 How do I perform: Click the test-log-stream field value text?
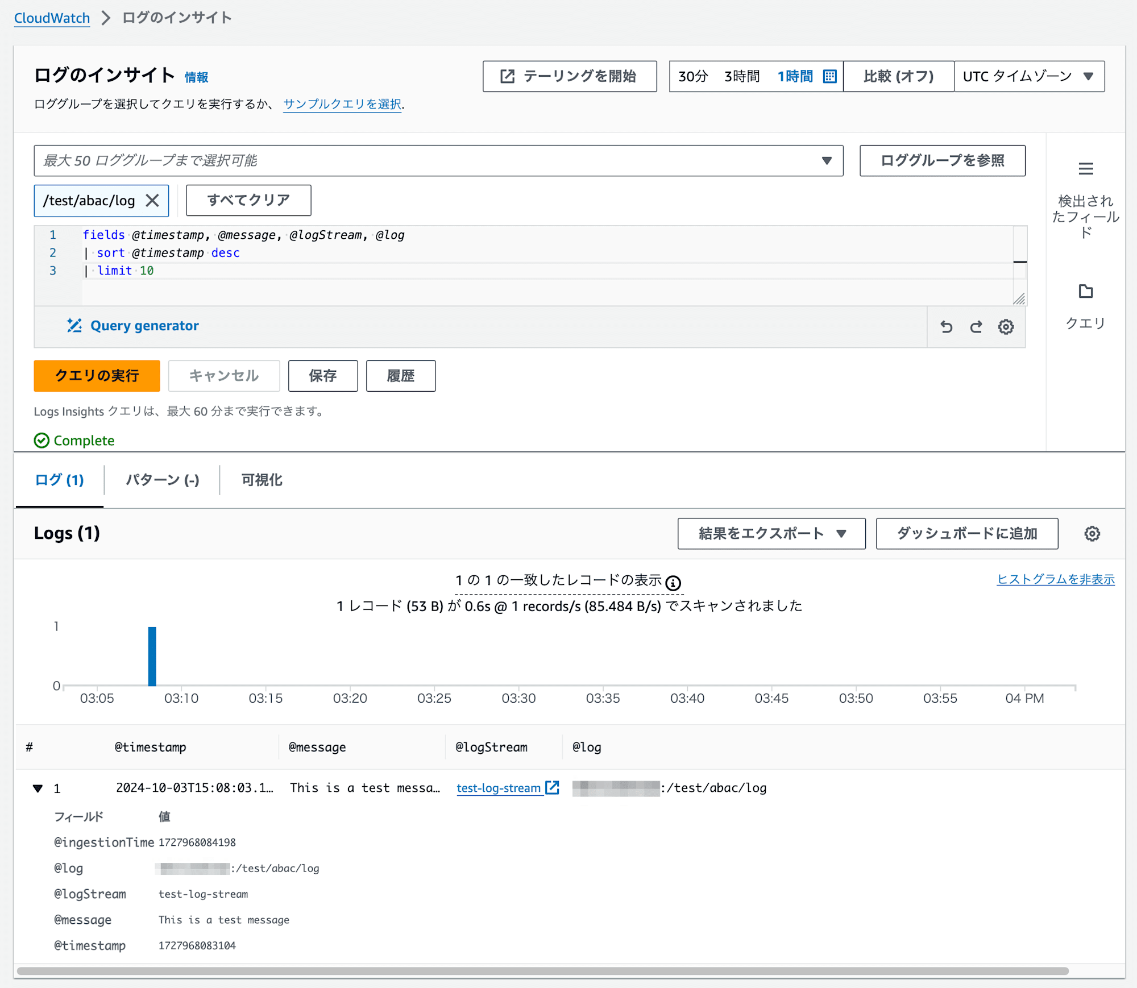point(203,894)
